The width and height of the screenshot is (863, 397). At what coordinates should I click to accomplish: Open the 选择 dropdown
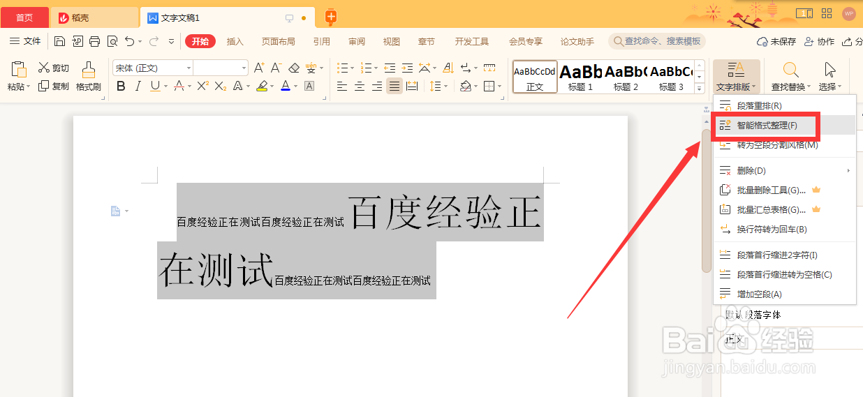tap(829, 77)
